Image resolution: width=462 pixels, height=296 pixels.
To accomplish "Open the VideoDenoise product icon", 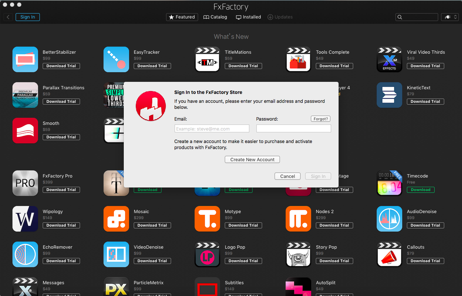I will pos(116,254).
